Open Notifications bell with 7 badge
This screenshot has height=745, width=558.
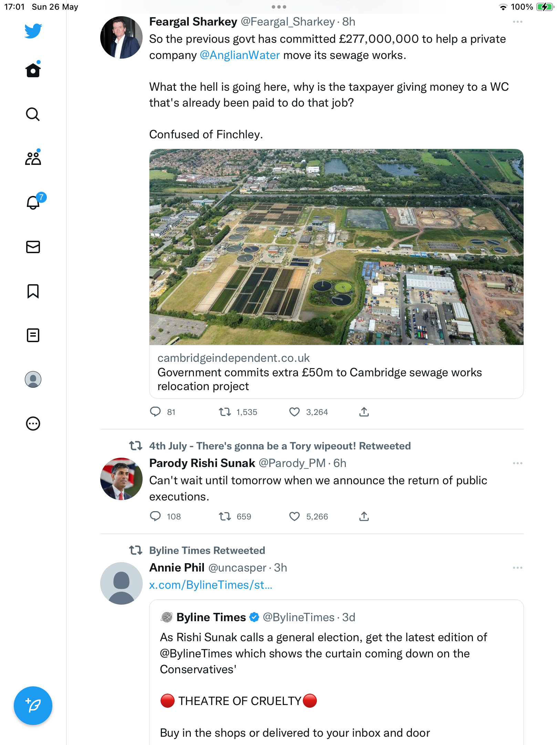click(34, 202)
